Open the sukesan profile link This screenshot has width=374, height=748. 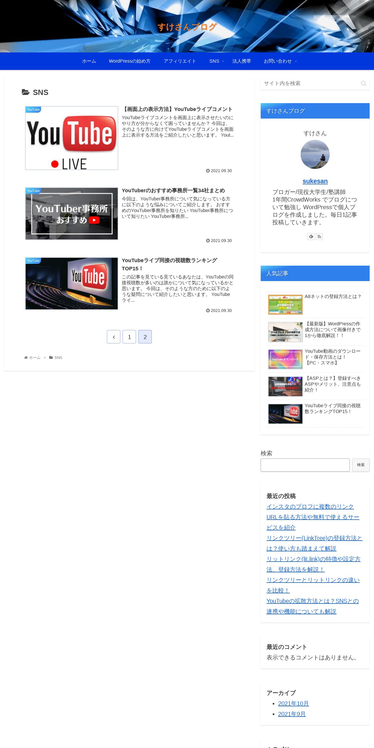point(315,181)
